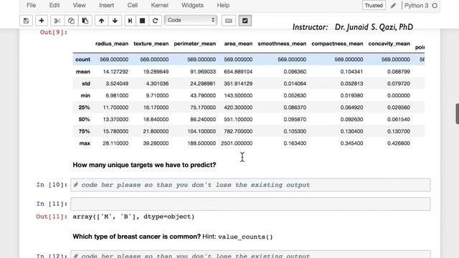Click the In [10] prompt label
Viewport: 459px width, 258px height.
(52, 185)
